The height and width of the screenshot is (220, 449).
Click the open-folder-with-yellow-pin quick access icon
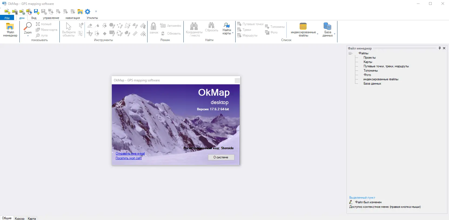[7, 12]
